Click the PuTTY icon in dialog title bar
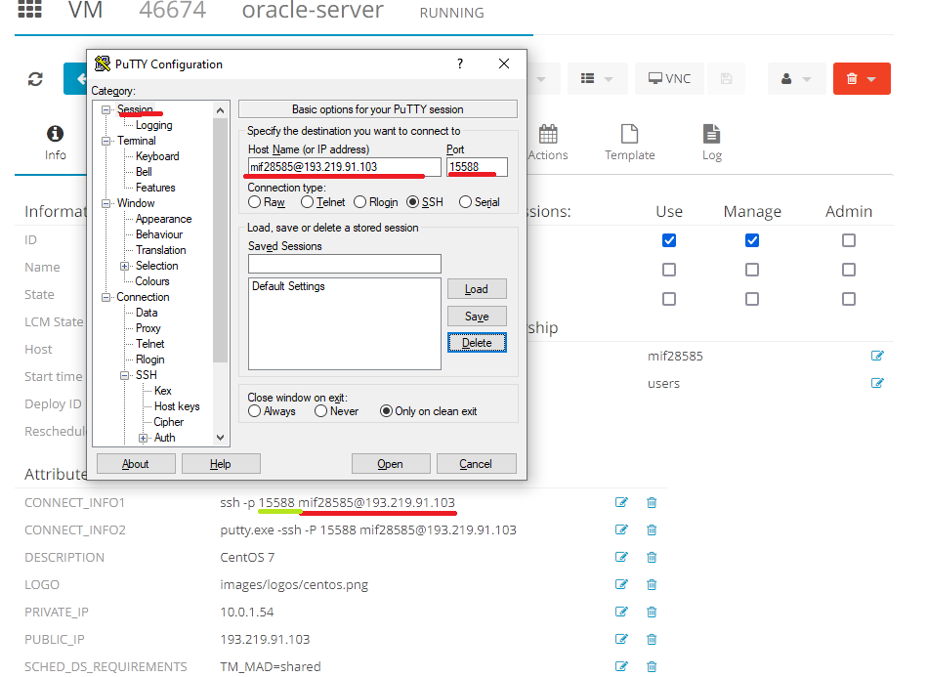Image resolution: width=928 pixels, height=677 pixels. pyautogui.click(x=103, y=63)
